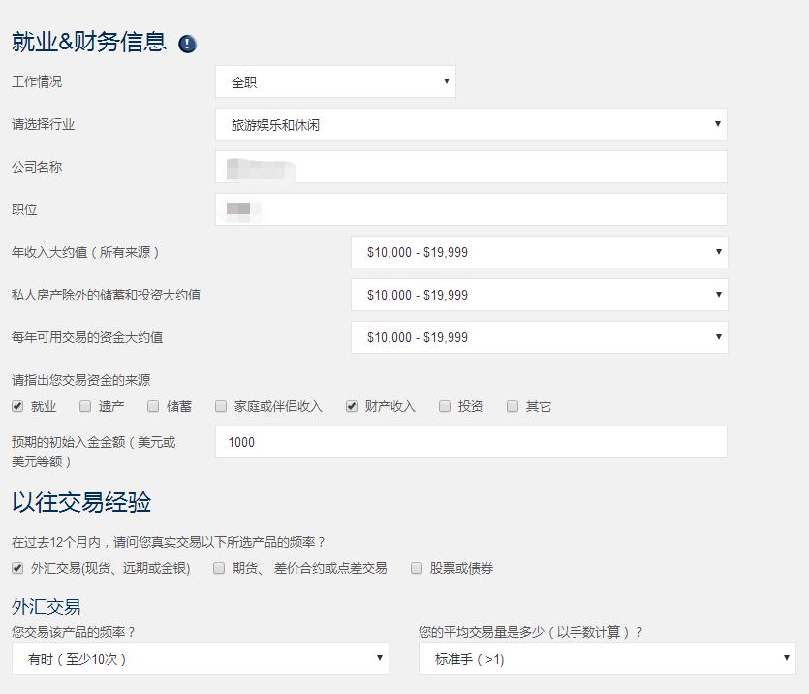Check the 其它 funding source checkbox
The width and height of the screenshot is (809, 694).
point(512,406)
